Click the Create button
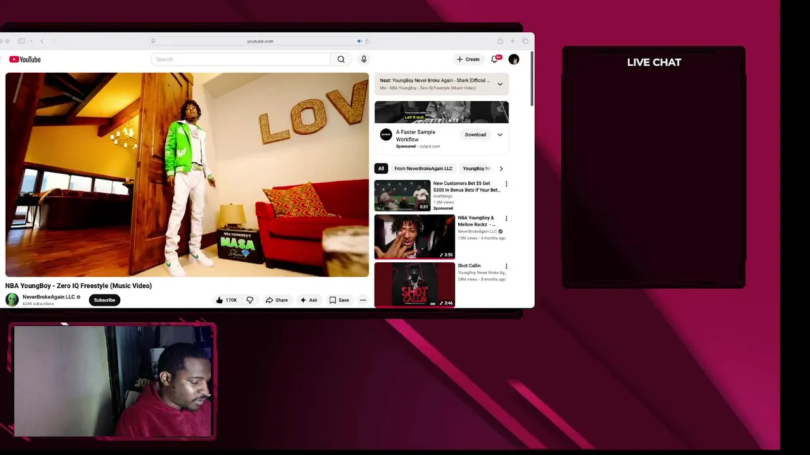The height and width of the screenshot is (455, 810). tap(468, 59)
